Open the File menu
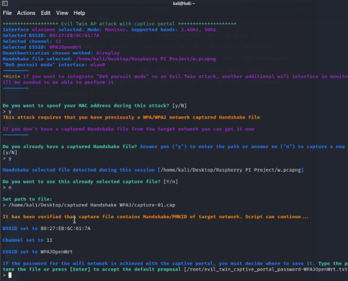 click(7, 13)
